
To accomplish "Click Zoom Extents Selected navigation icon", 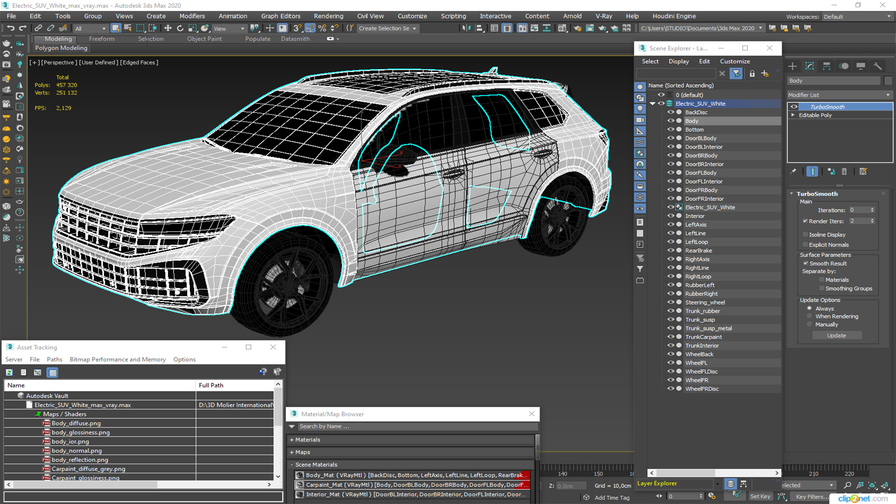I will (x=872, y=485).
